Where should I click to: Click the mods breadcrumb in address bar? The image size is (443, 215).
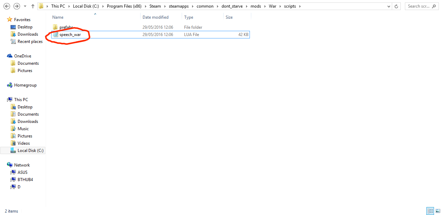pos(256,6)
